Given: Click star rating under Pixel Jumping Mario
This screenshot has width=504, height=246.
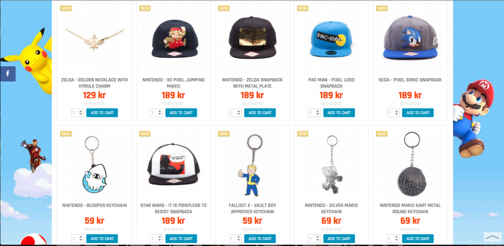Looking at the screenshot, I should (173, 104).
